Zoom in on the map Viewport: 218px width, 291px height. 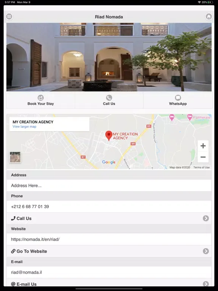[203, 146]
